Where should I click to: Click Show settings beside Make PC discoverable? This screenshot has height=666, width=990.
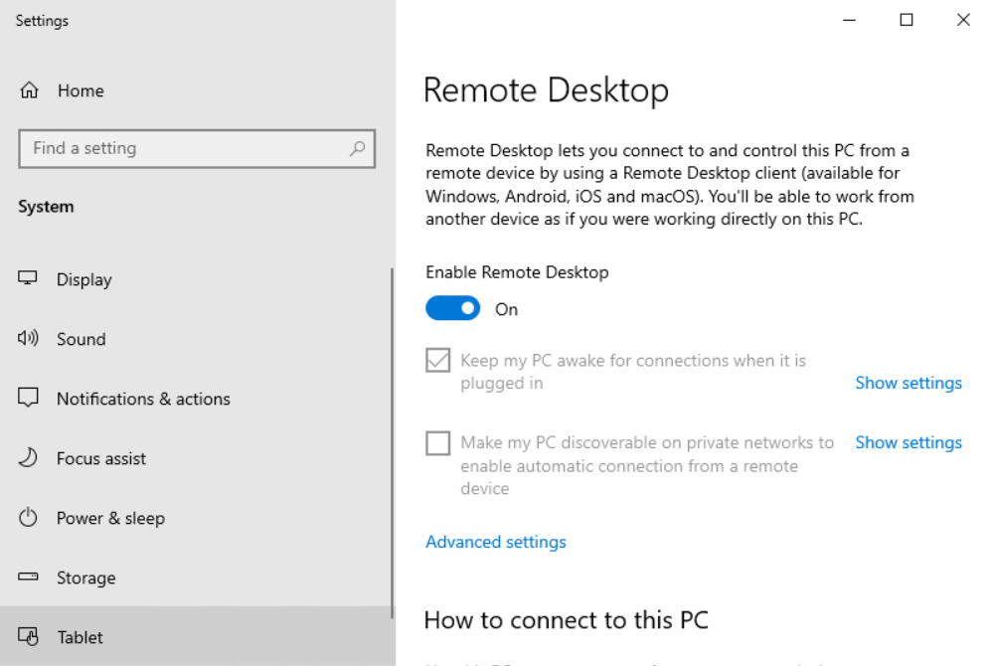point(907,442)
